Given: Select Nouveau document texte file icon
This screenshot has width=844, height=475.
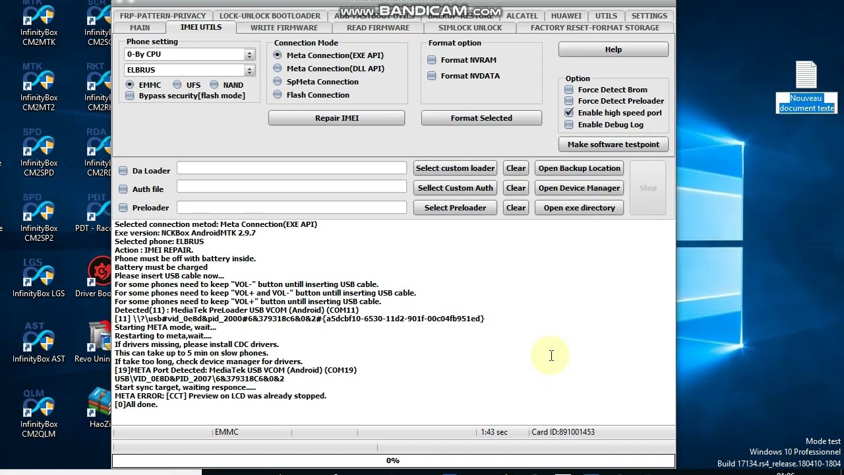Looking at the screenshot, I should click(x=806, y=87).
